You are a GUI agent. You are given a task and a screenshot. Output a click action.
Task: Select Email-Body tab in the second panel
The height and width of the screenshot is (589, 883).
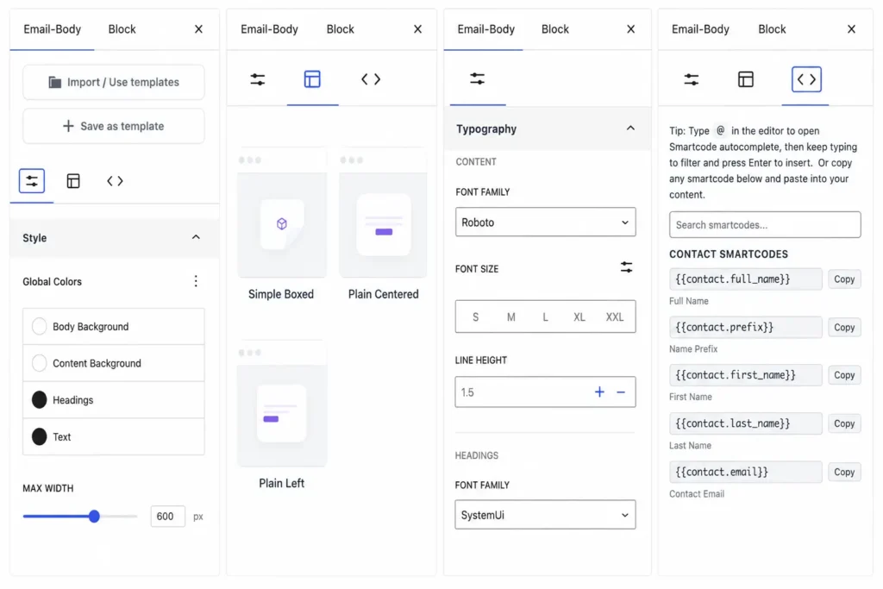pos(269,29)
